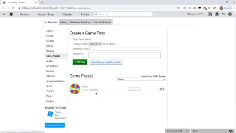Viewport: 236px width, 133px height.
Task: Open the Roblox hamburger menu
Action: pyautogui.click(x=4, y=14)
